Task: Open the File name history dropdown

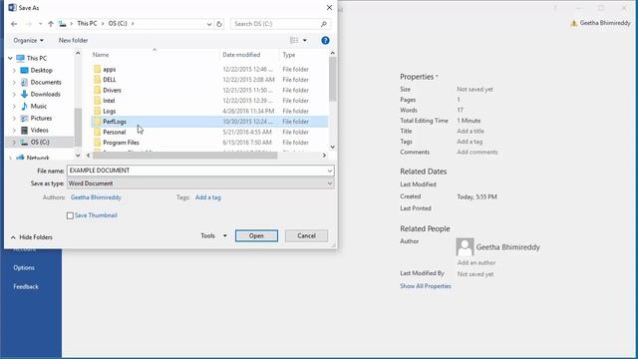Action: (330, 171)
